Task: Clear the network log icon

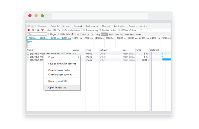Action: 33,30
